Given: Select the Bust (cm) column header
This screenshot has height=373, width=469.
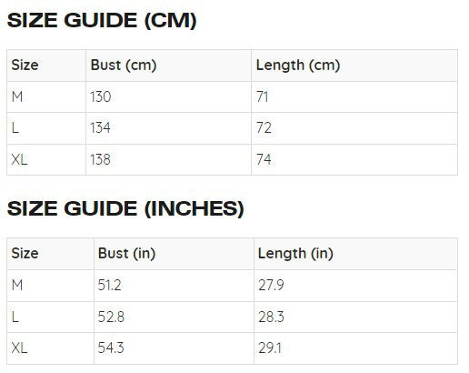Looking at the screenshot, I should pos(168,66).
